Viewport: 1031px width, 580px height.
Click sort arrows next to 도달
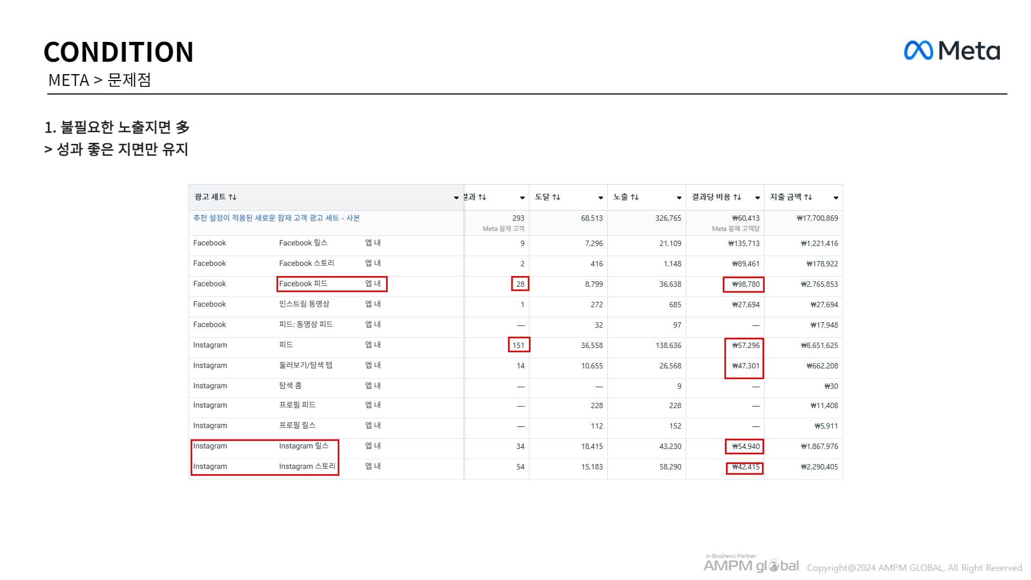(556, 197)
